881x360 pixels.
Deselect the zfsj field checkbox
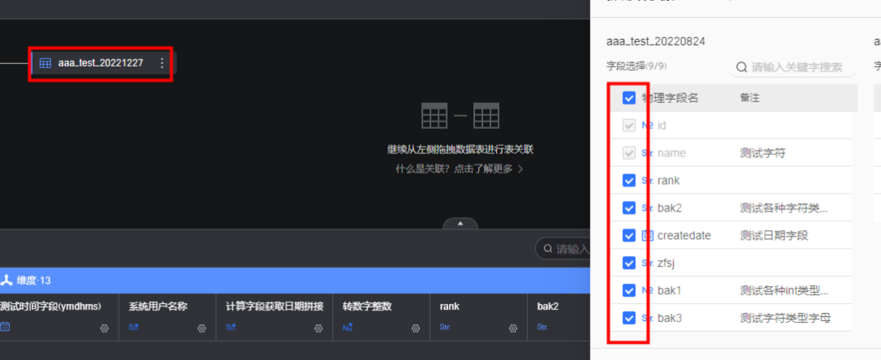tap(628, 263)
